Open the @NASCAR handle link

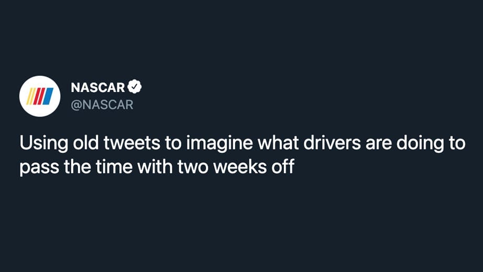102,105
